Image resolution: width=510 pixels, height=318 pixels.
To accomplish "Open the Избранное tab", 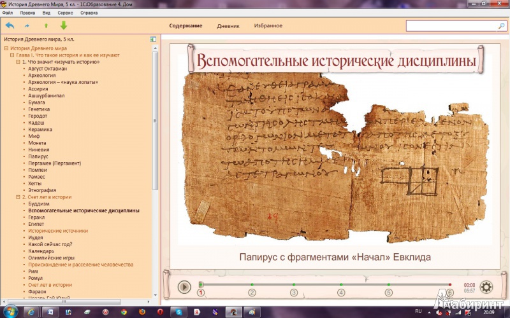I will 268,26.
